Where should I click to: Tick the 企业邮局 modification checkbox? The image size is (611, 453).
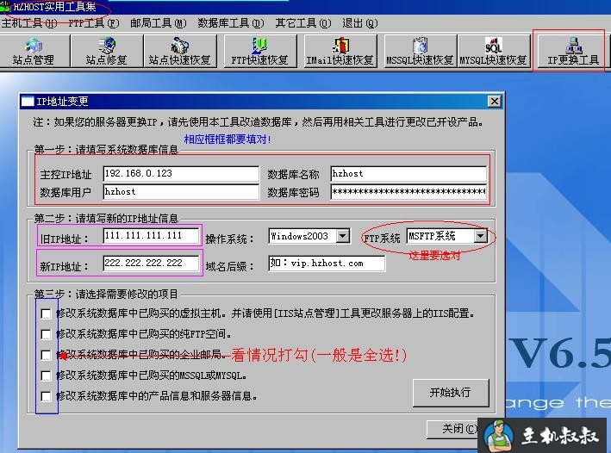46,355
